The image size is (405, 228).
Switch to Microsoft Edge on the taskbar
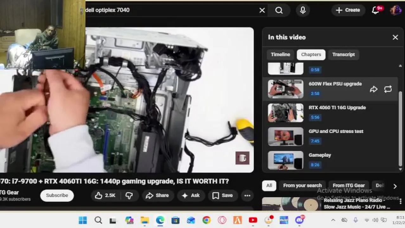pyautogui.click(x=160, y=220)
